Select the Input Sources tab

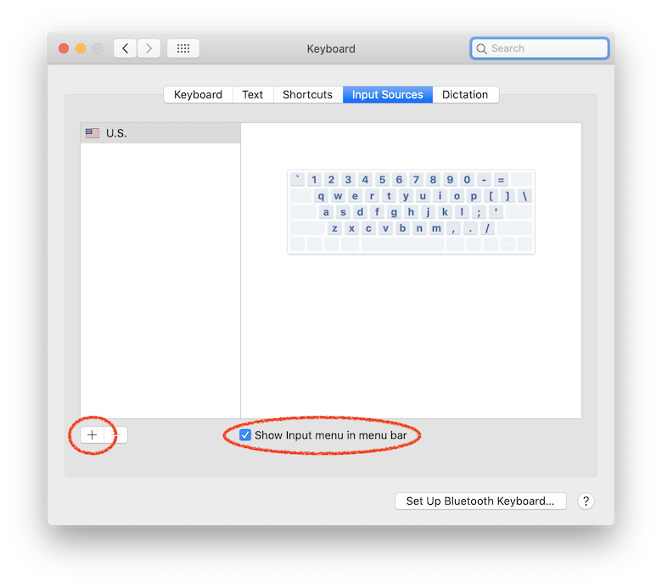click(388, 94)
